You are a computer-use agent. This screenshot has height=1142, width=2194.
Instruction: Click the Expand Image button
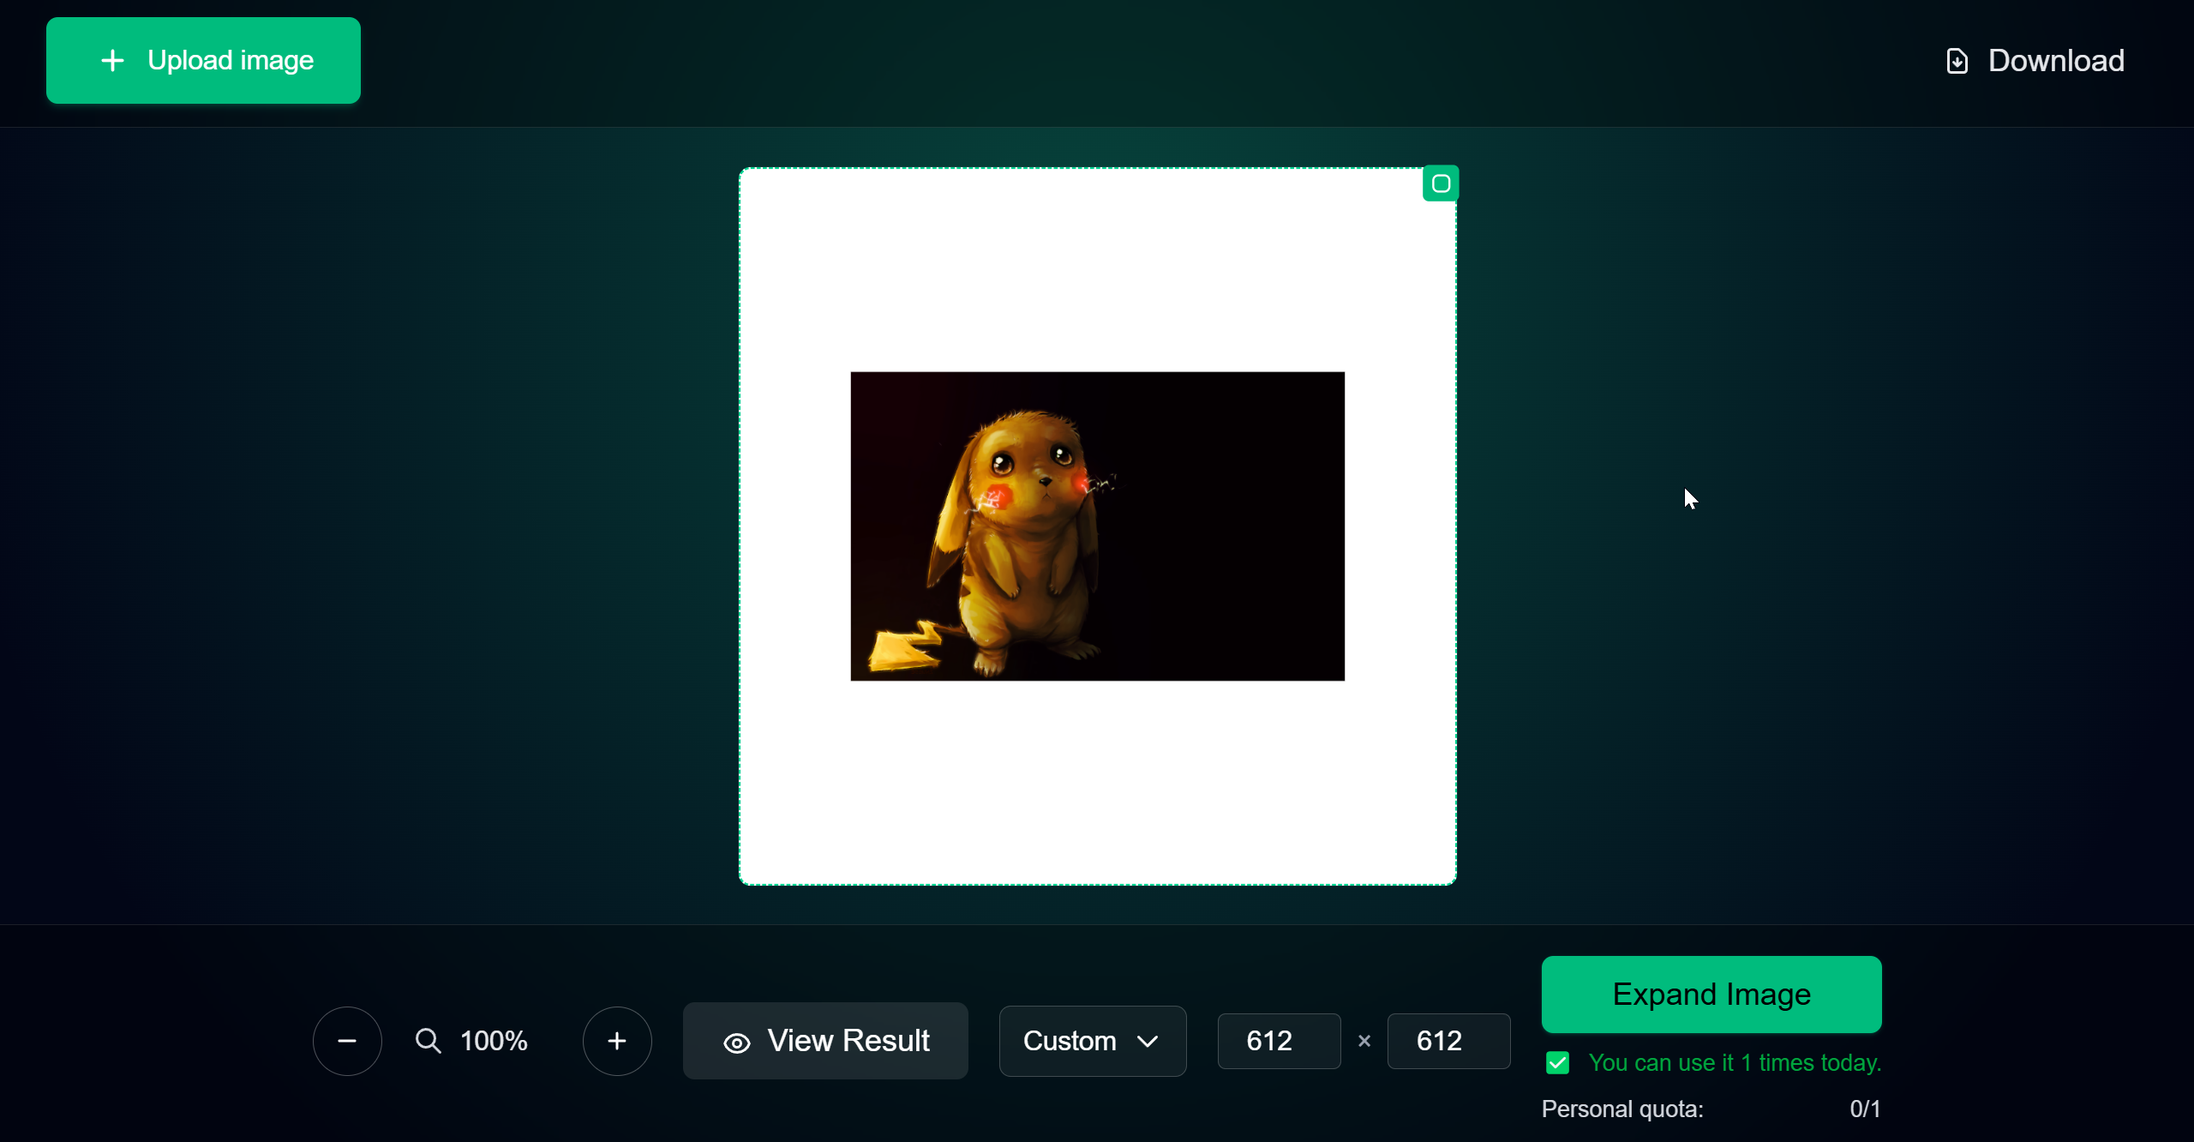(1711, 995)
